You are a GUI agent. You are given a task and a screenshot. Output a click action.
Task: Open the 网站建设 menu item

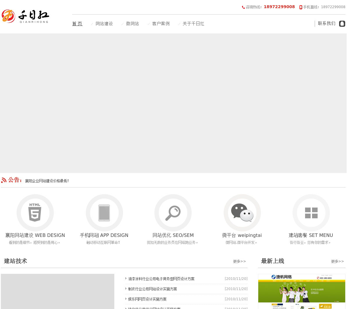tap(104, 24)
